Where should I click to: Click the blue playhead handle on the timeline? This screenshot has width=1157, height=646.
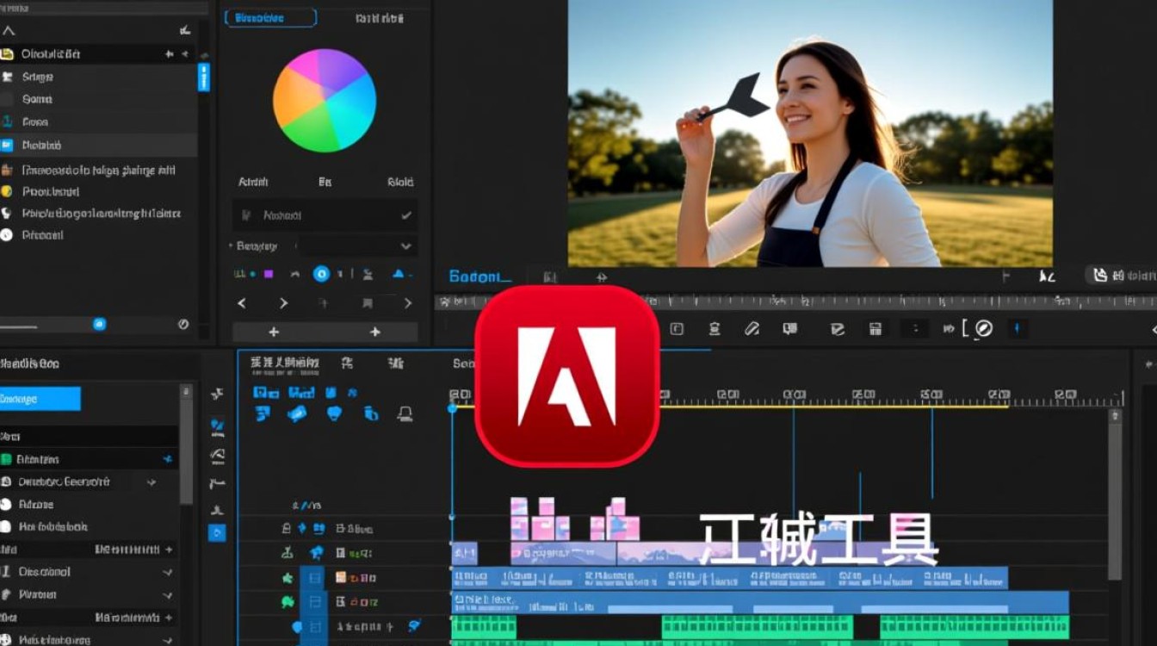point(452,407)
